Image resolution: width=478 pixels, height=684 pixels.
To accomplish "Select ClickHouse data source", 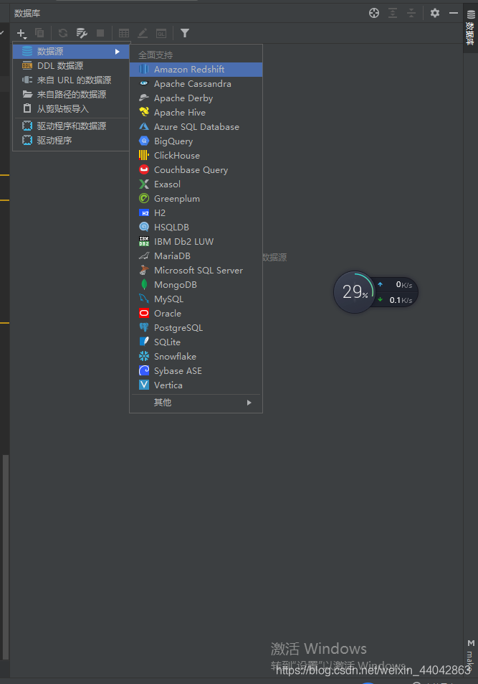I will (196, 156).
